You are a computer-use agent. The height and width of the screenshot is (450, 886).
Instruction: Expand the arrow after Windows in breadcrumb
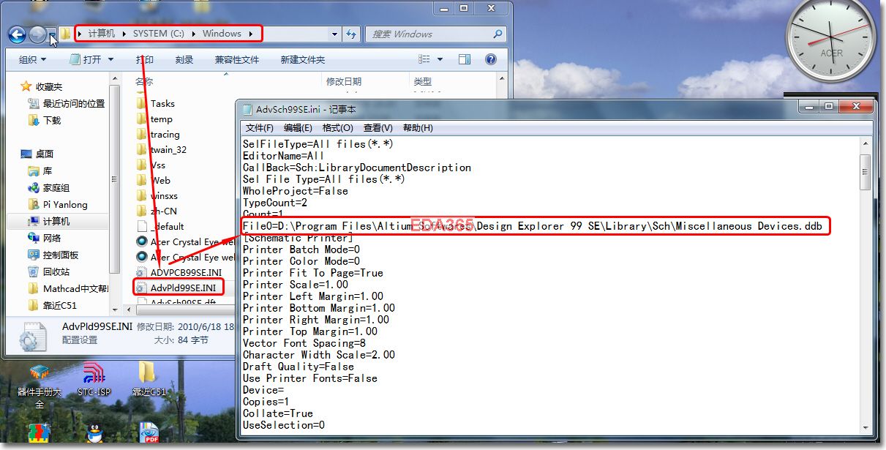pyautogui.click(x=251, y=34)
